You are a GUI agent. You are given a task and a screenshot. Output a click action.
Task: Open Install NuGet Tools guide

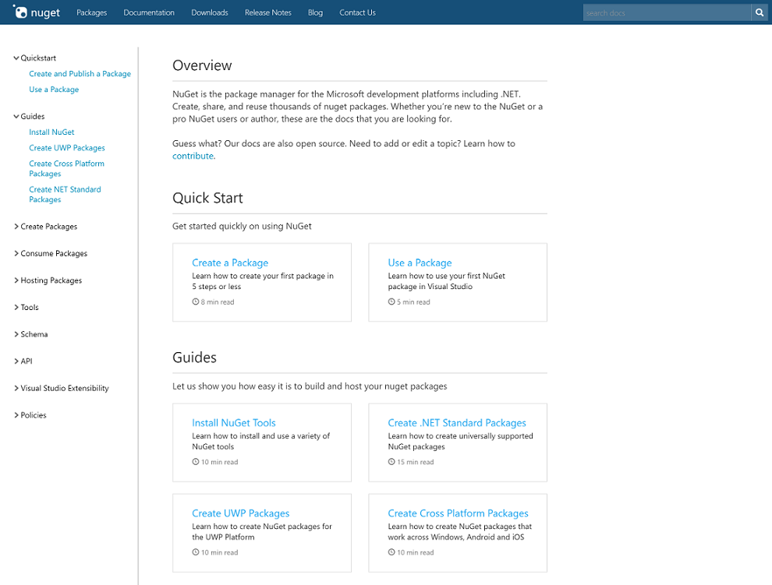(x=234, y=423)
